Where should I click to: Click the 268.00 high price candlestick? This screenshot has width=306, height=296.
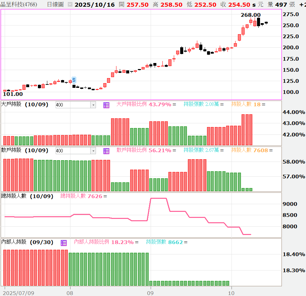[x=259, y=22]
